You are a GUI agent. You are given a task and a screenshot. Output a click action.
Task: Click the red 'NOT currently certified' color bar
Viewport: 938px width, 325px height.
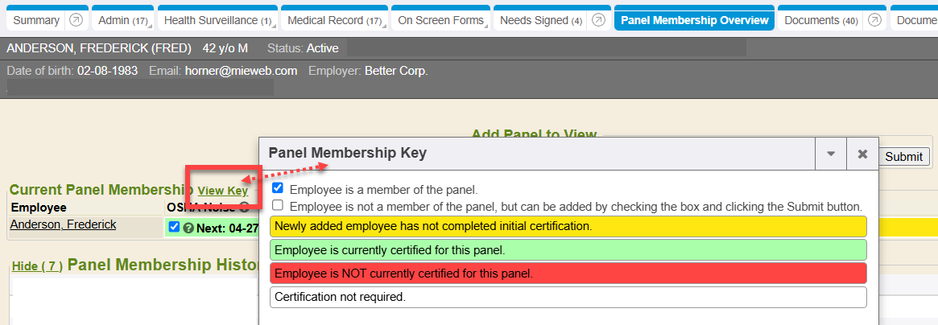pyautogui.click(x=568, y=273)
